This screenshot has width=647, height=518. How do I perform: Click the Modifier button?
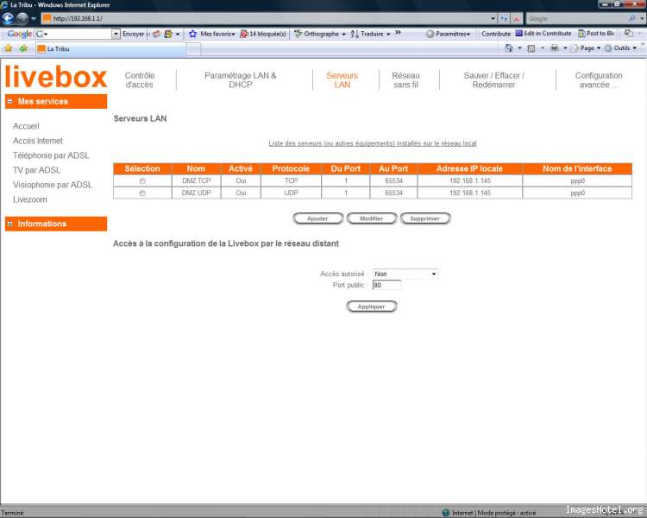[x=371, y=218]
